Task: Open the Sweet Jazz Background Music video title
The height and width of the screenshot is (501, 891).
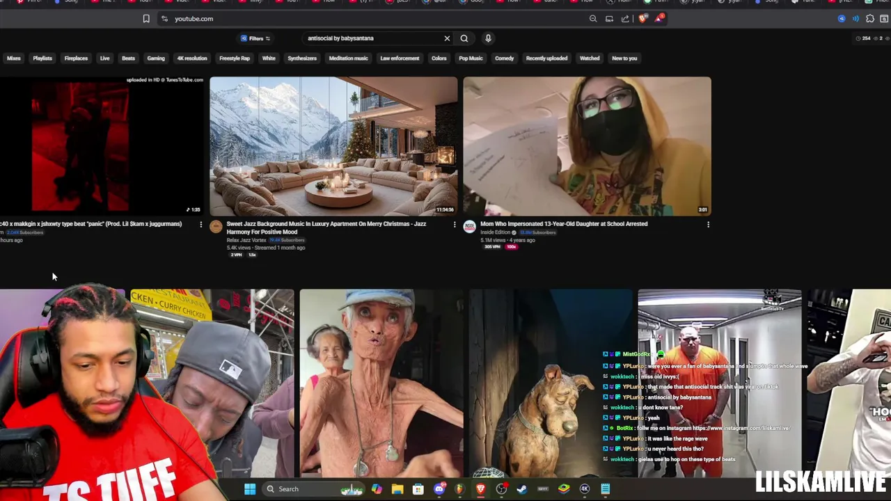Action: [326, 228]
